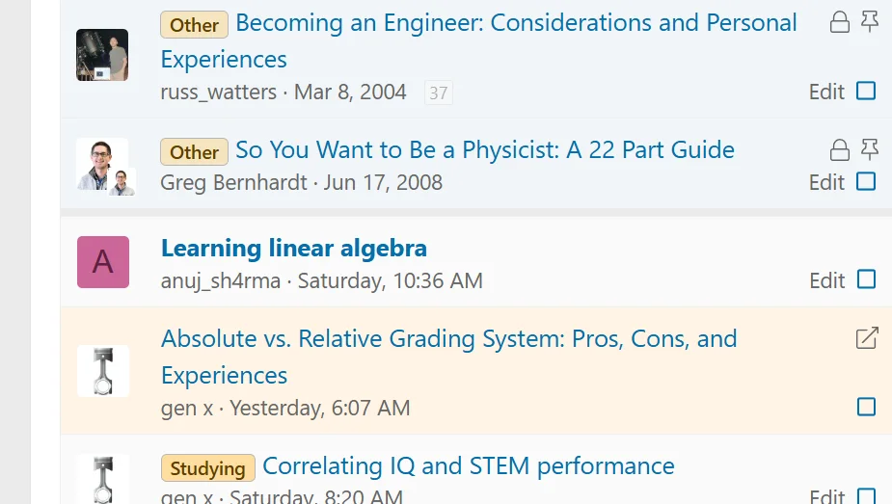Open russ_watters telescope avatar

tap(102, 55)
